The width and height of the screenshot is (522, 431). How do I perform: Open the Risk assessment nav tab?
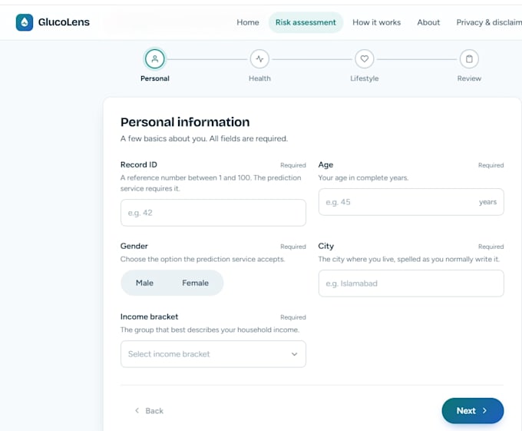coord(306,22)
